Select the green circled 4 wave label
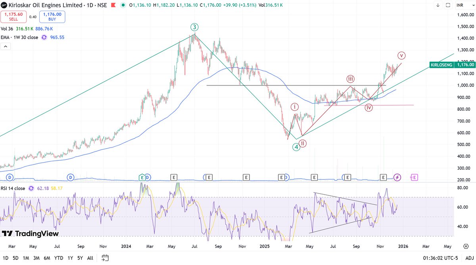Viewport: 476px width, 265px height. point(296,147)
